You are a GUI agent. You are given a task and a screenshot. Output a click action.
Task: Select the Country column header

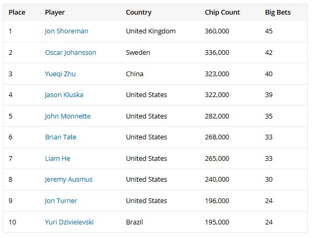pyautogui.click(x=139, y=13)
